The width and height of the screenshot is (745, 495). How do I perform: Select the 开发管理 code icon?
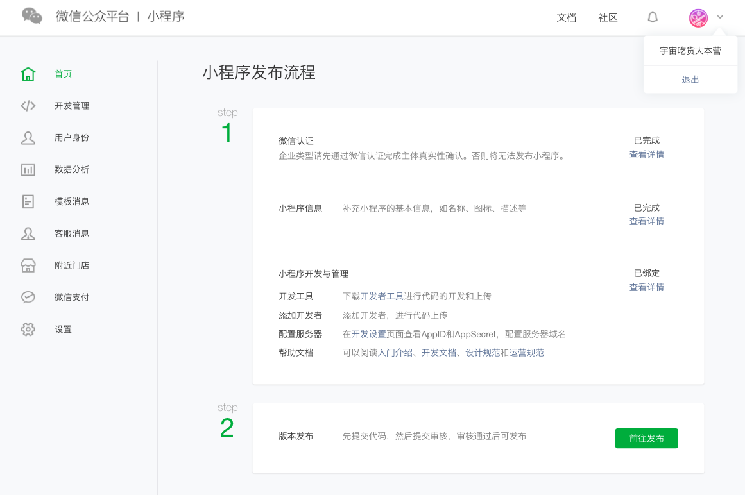[28, 106]
